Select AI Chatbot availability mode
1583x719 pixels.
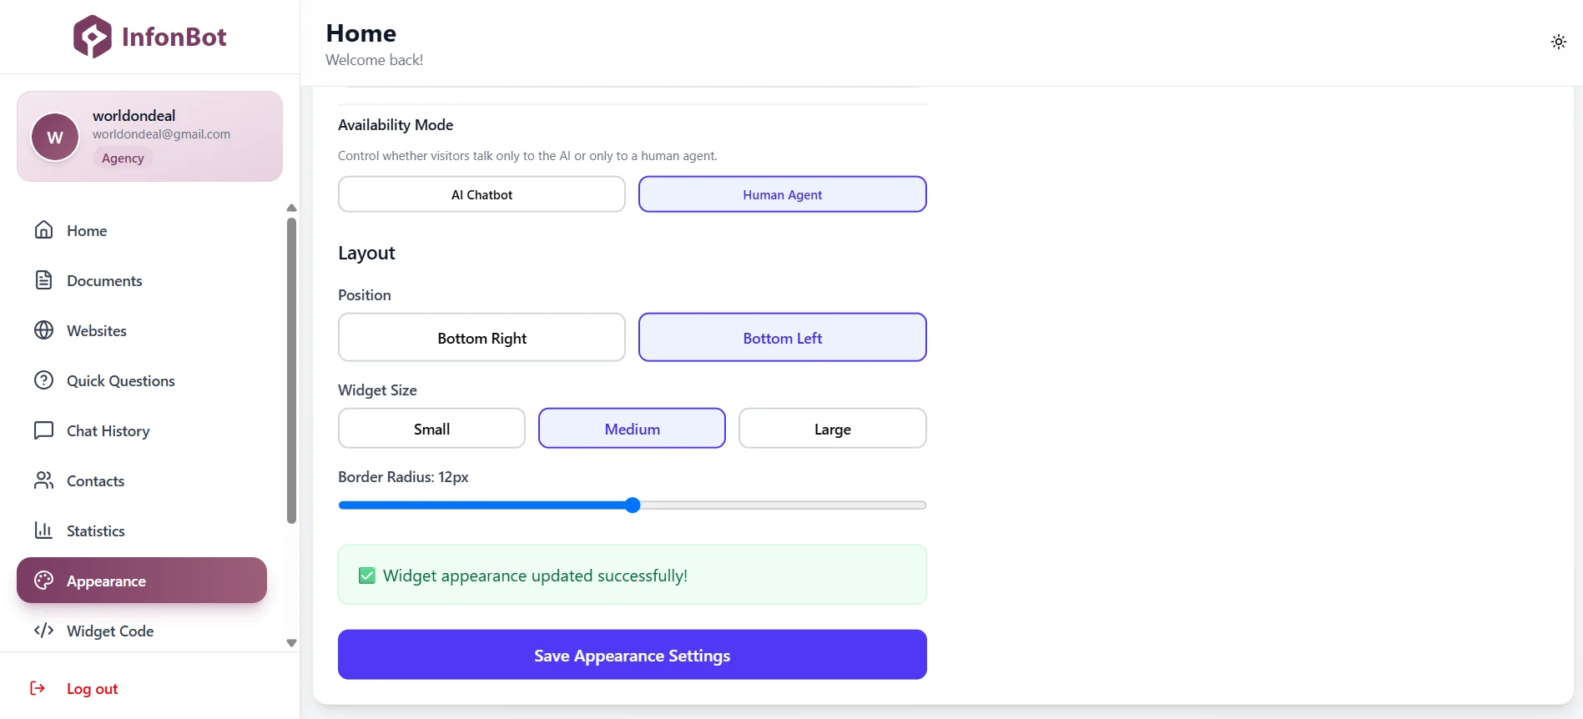(x=481, y=194)
